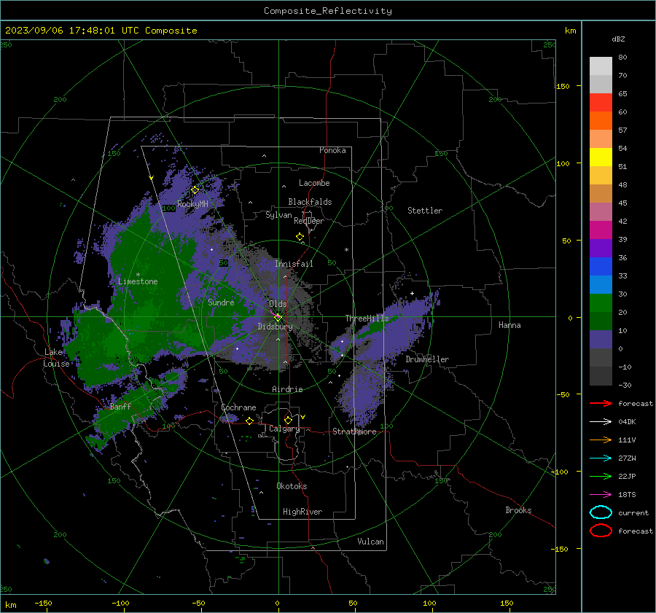Click the RockyMH label
Viewport: 656px width, 613px height.
(x=192, y=204)
